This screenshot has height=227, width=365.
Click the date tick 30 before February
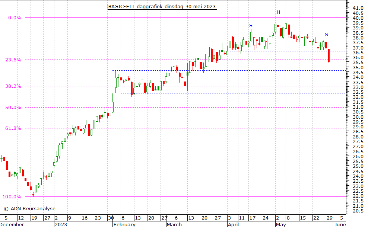(x=111, y=218)
